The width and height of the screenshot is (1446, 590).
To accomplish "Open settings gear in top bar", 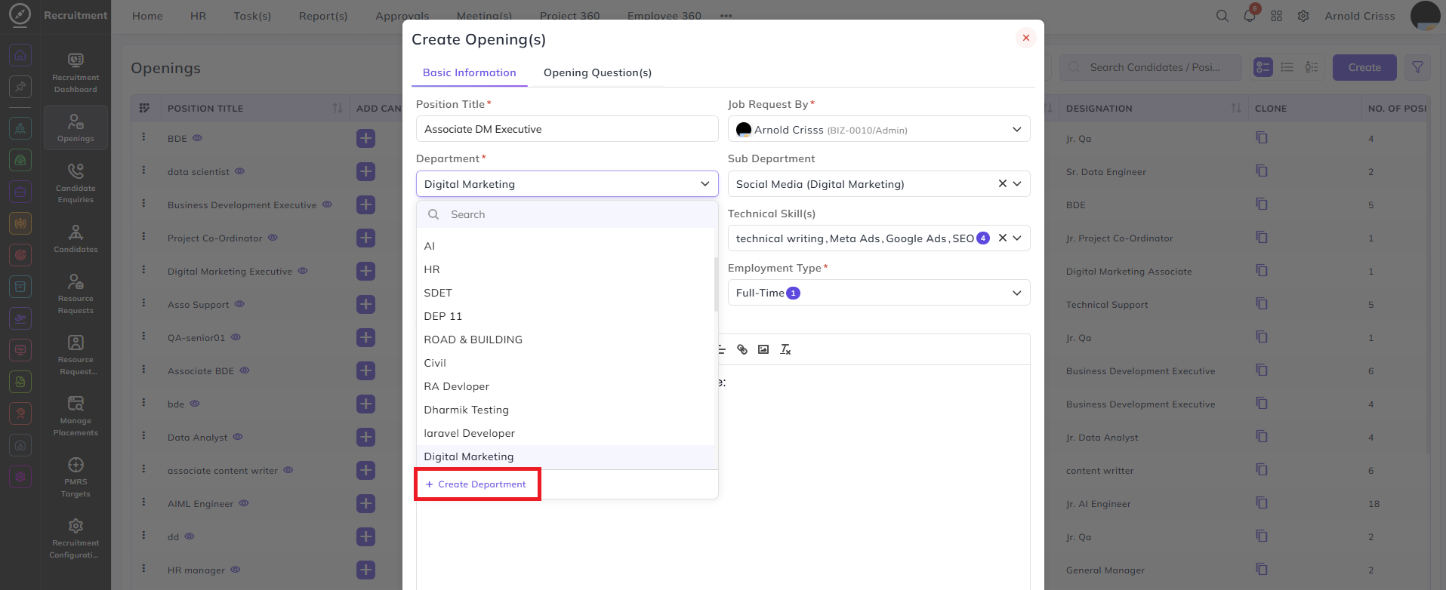I will coord(1303,16).
